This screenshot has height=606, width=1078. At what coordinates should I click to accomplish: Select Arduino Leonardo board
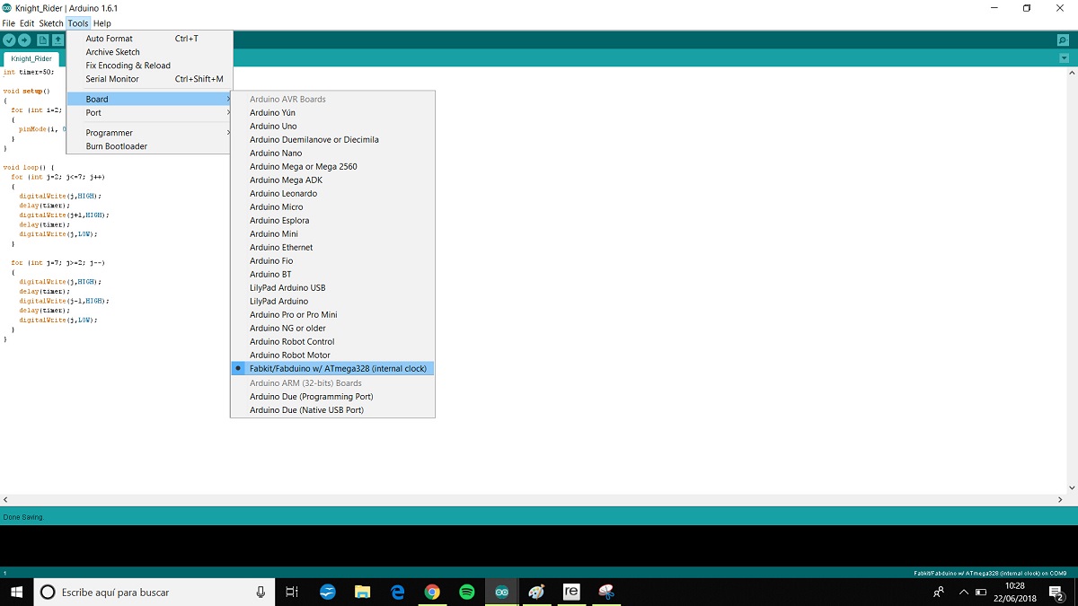(x=332, y=194)
